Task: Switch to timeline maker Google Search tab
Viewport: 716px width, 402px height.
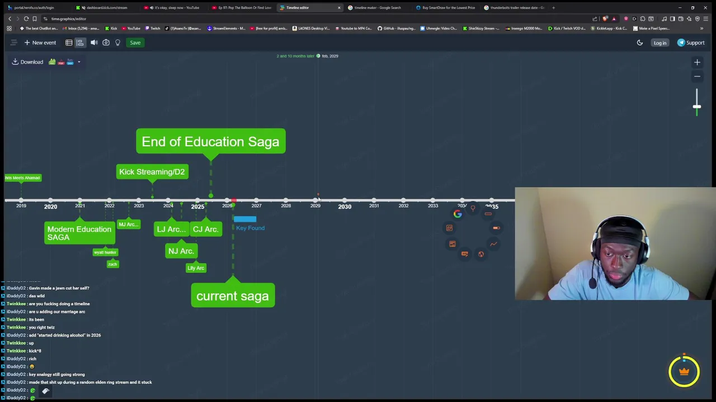Action: tap(378, 8)
